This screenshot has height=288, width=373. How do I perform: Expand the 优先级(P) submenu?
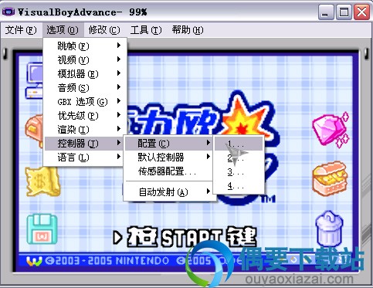click(x=85, y=116)
